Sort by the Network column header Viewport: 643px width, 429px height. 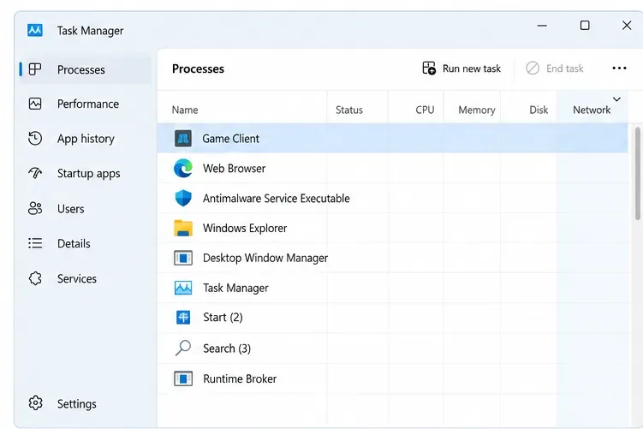(592, 110)
